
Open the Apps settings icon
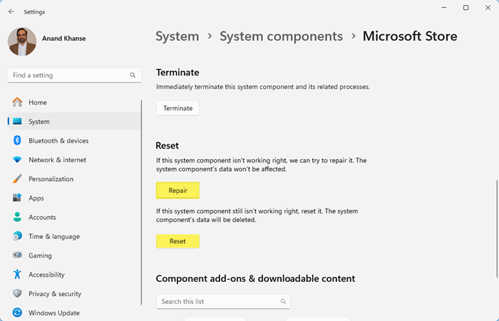click(17, 199)
